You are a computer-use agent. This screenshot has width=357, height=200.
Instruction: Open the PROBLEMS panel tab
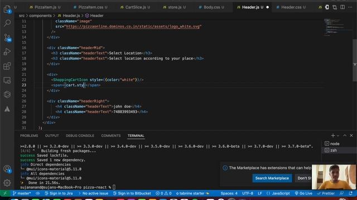click(x=29, y=136)
